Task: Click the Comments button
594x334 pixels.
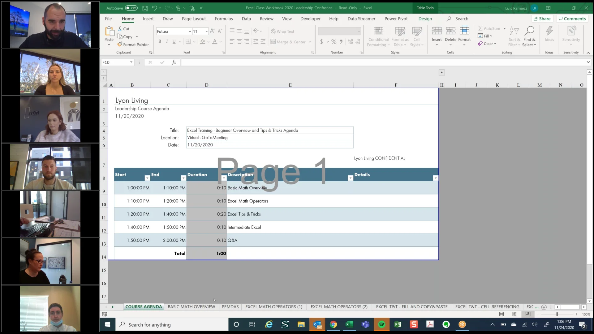Action: [x=572, y=19]
